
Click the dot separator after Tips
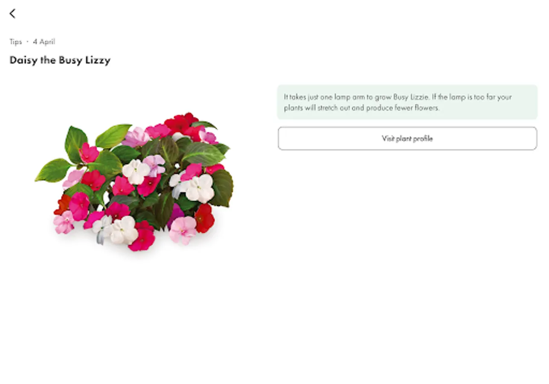27,42
